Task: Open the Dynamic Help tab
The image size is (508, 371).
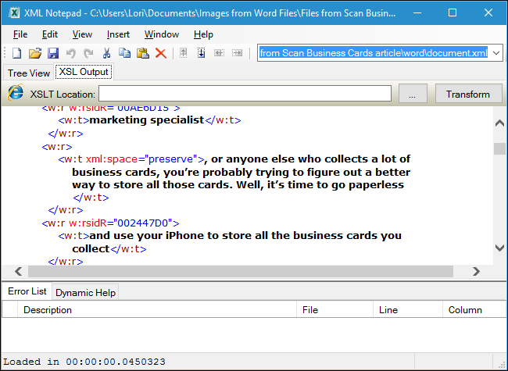Action: [85, 293]
